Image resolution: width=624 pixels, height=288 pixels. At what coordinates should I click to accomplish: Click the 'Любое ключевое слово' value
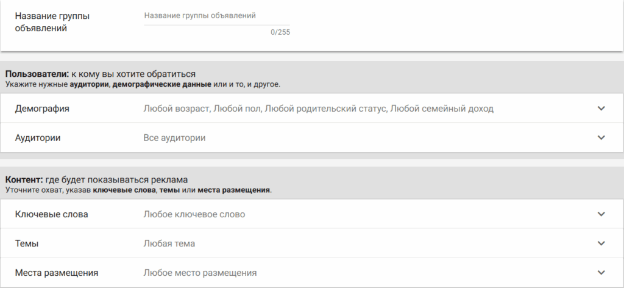(x=194, y=214)
